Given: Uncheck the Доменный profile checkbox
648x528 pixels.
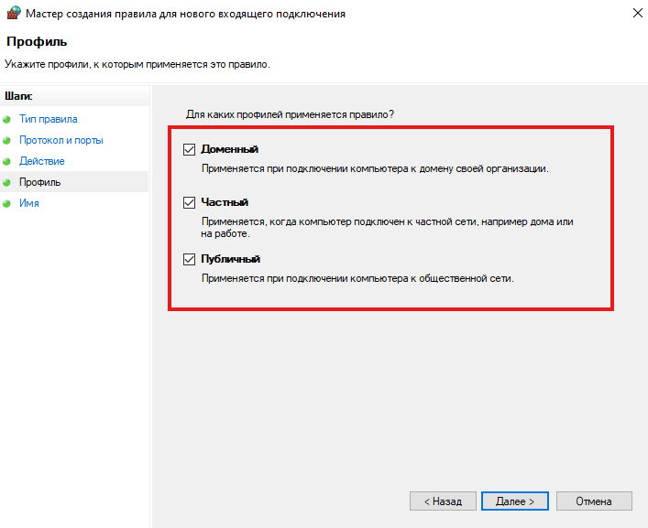Looking at the screenshot, I should tap(190, 149).
